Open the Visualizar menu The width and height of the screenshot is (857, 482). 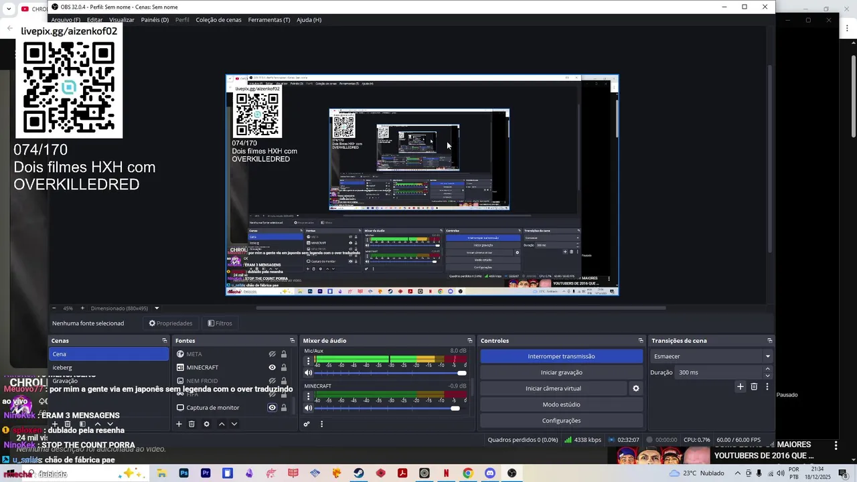122,20
